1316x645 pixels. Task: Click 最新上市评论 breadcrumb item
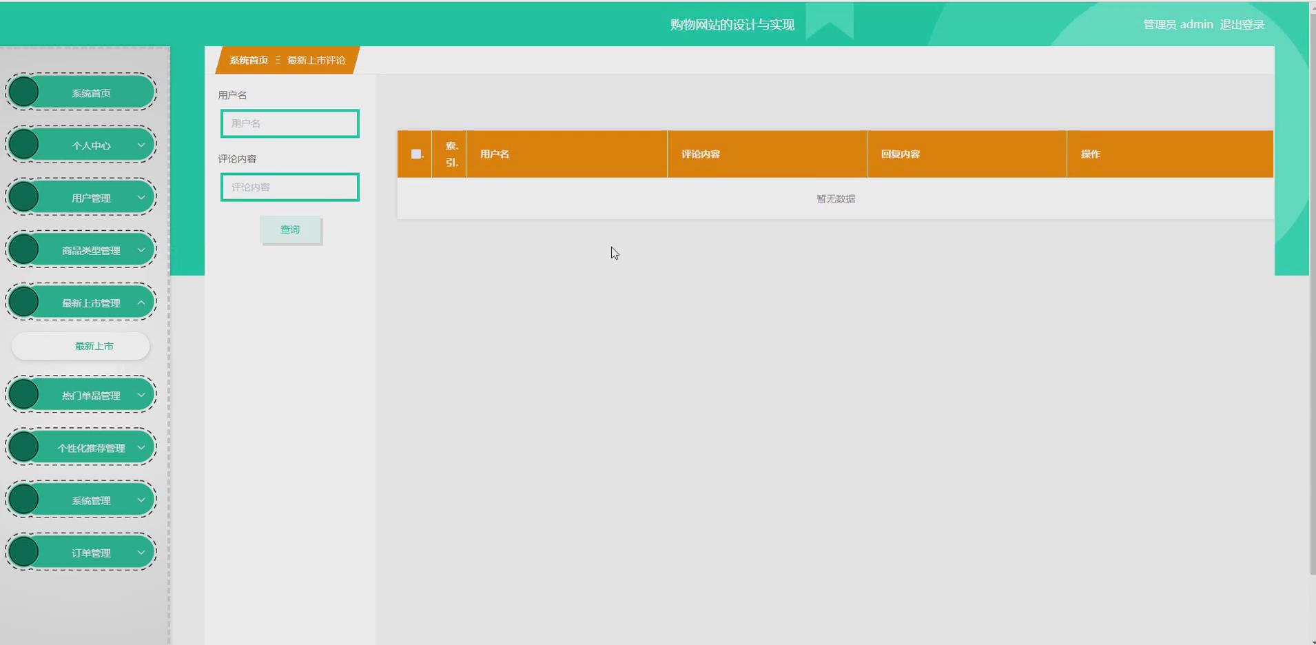click(x=316, y=60)
